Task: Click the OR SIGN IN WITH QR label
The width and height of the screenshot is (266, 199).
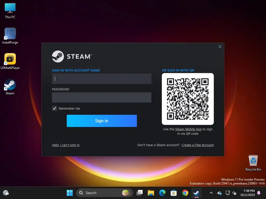Action: pyautogui.click(x=178, y=70)
